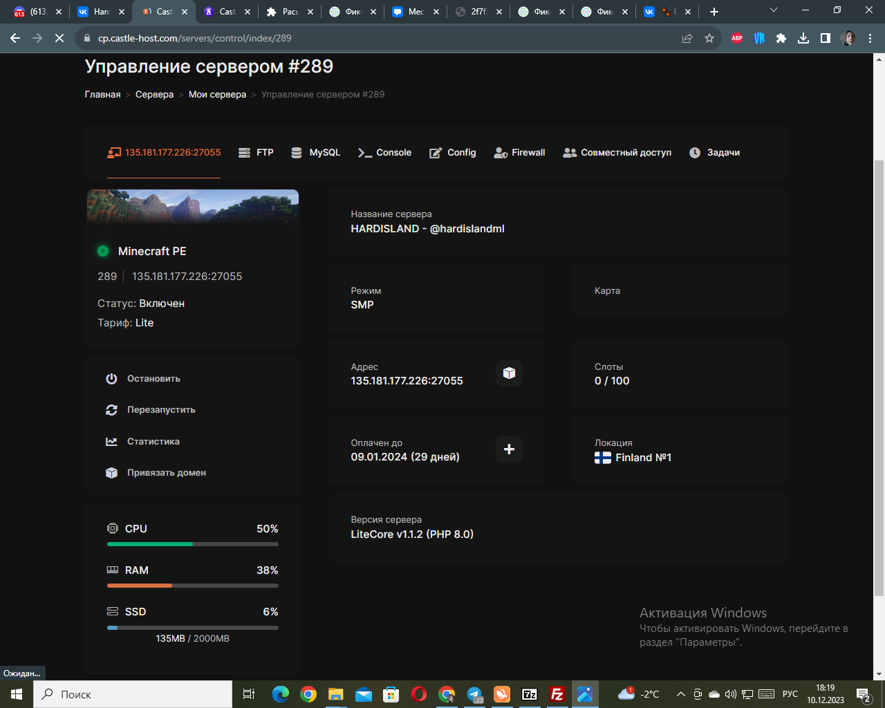Open Совместный доступ sharing tab

pyautogui.click(x=617, y=153)
